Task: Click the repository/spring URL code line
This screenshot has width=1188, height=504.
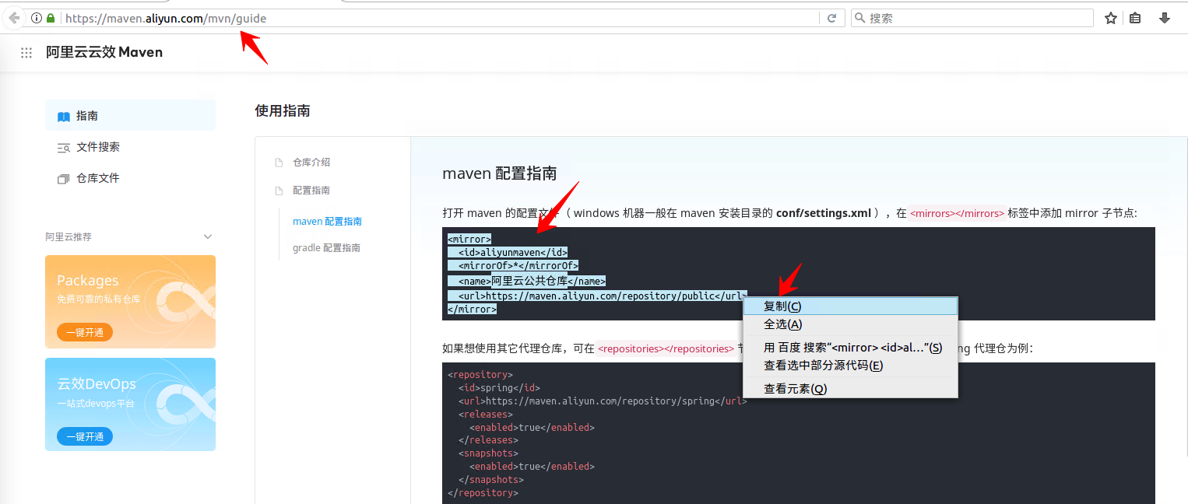Action: [x=603, y=401]
